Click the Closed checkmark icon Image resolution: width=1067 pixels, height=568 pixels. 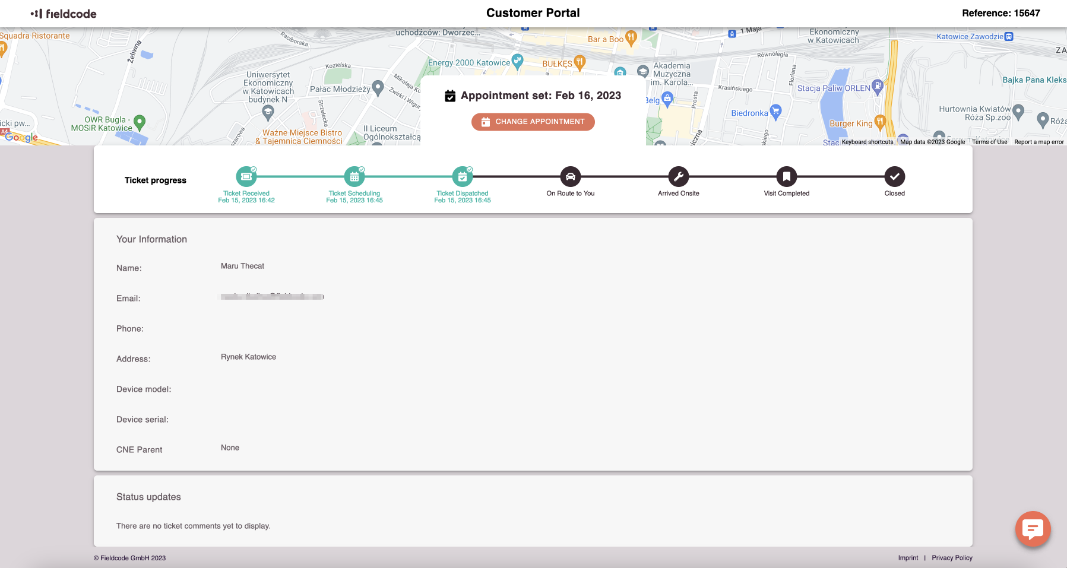895,177
